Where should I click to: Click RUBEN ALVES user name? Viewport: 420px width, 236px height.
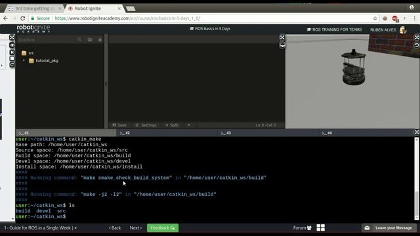(383, 30)
